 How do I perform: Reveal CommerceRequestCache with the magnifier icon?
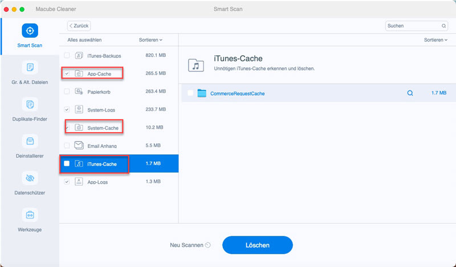[x=410, y=93]
